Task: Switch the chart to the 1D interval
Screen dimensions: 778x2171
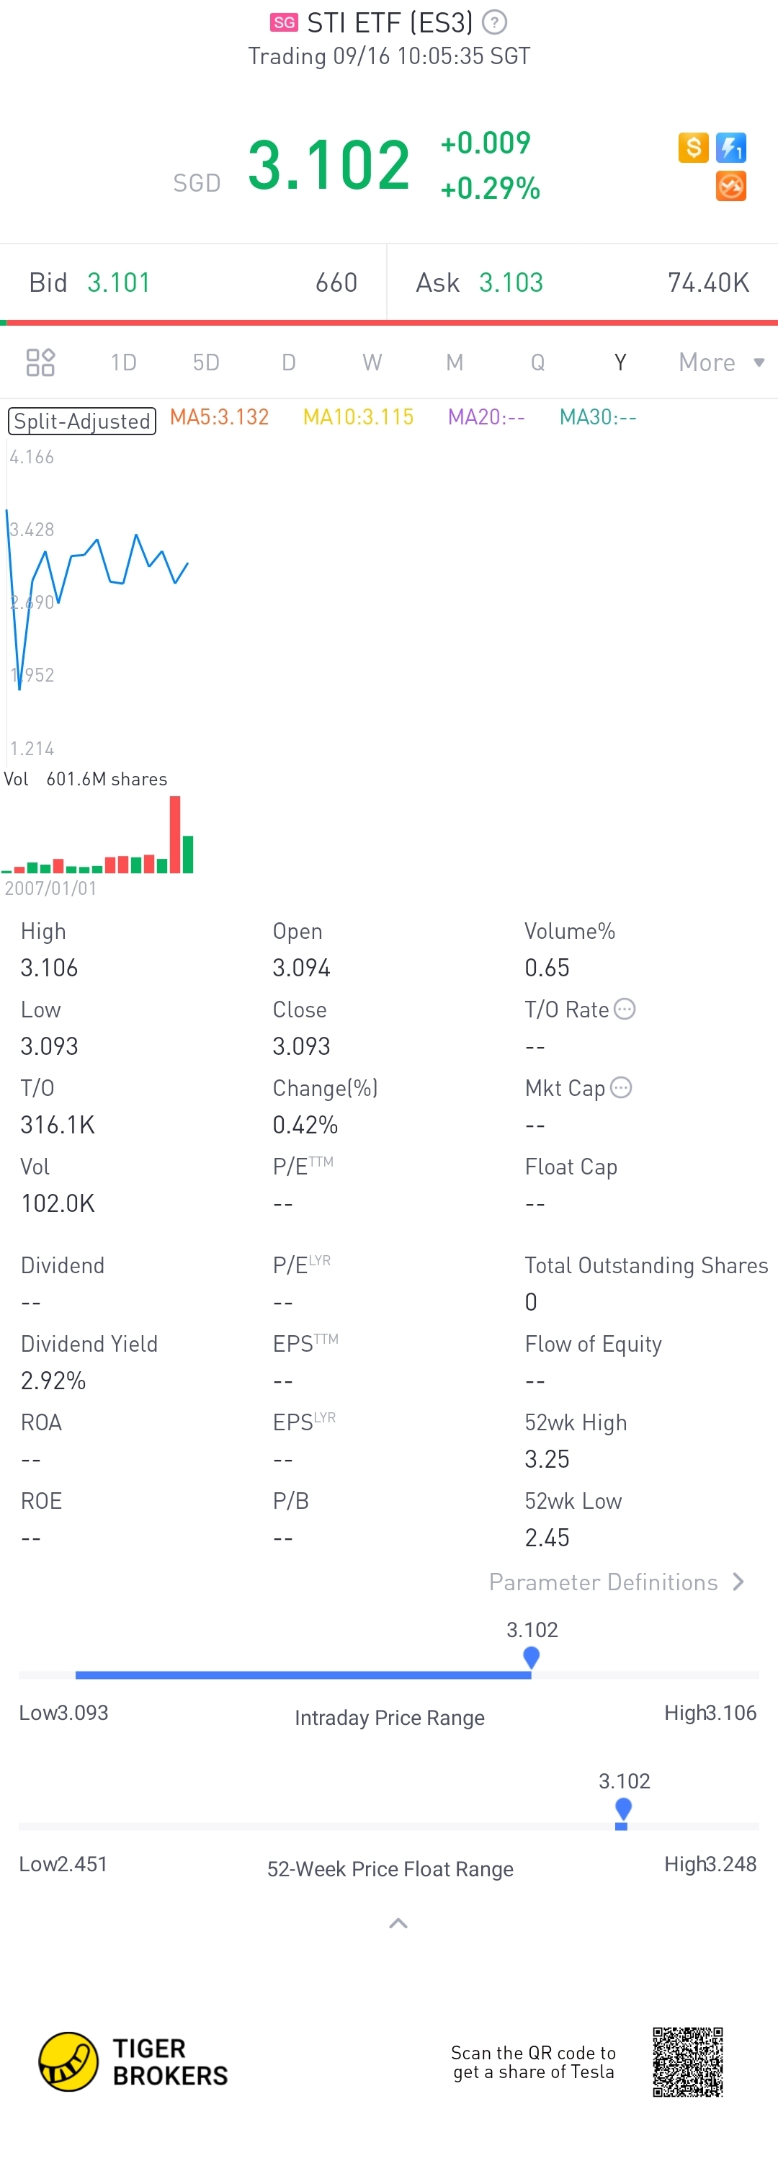Action: pos(123,362)
